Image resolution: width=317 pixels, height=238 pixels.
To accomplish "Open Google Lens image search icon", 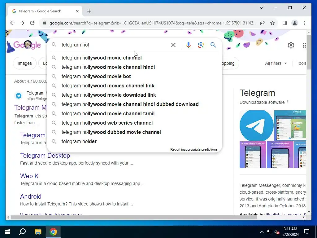I will (x=201, y=45).
